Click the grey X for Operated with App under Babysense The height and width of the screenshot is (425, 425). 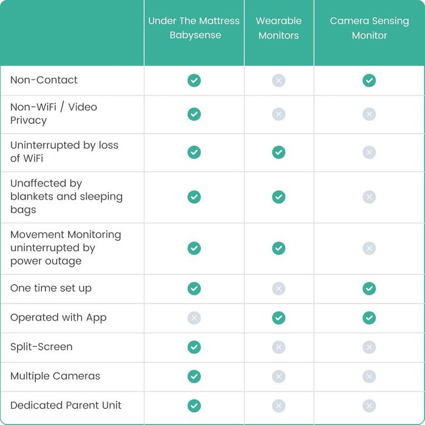point(194,318)
